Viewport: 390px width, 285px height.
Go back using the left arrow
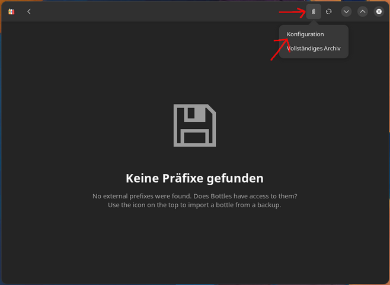click(x=29, y=12)
